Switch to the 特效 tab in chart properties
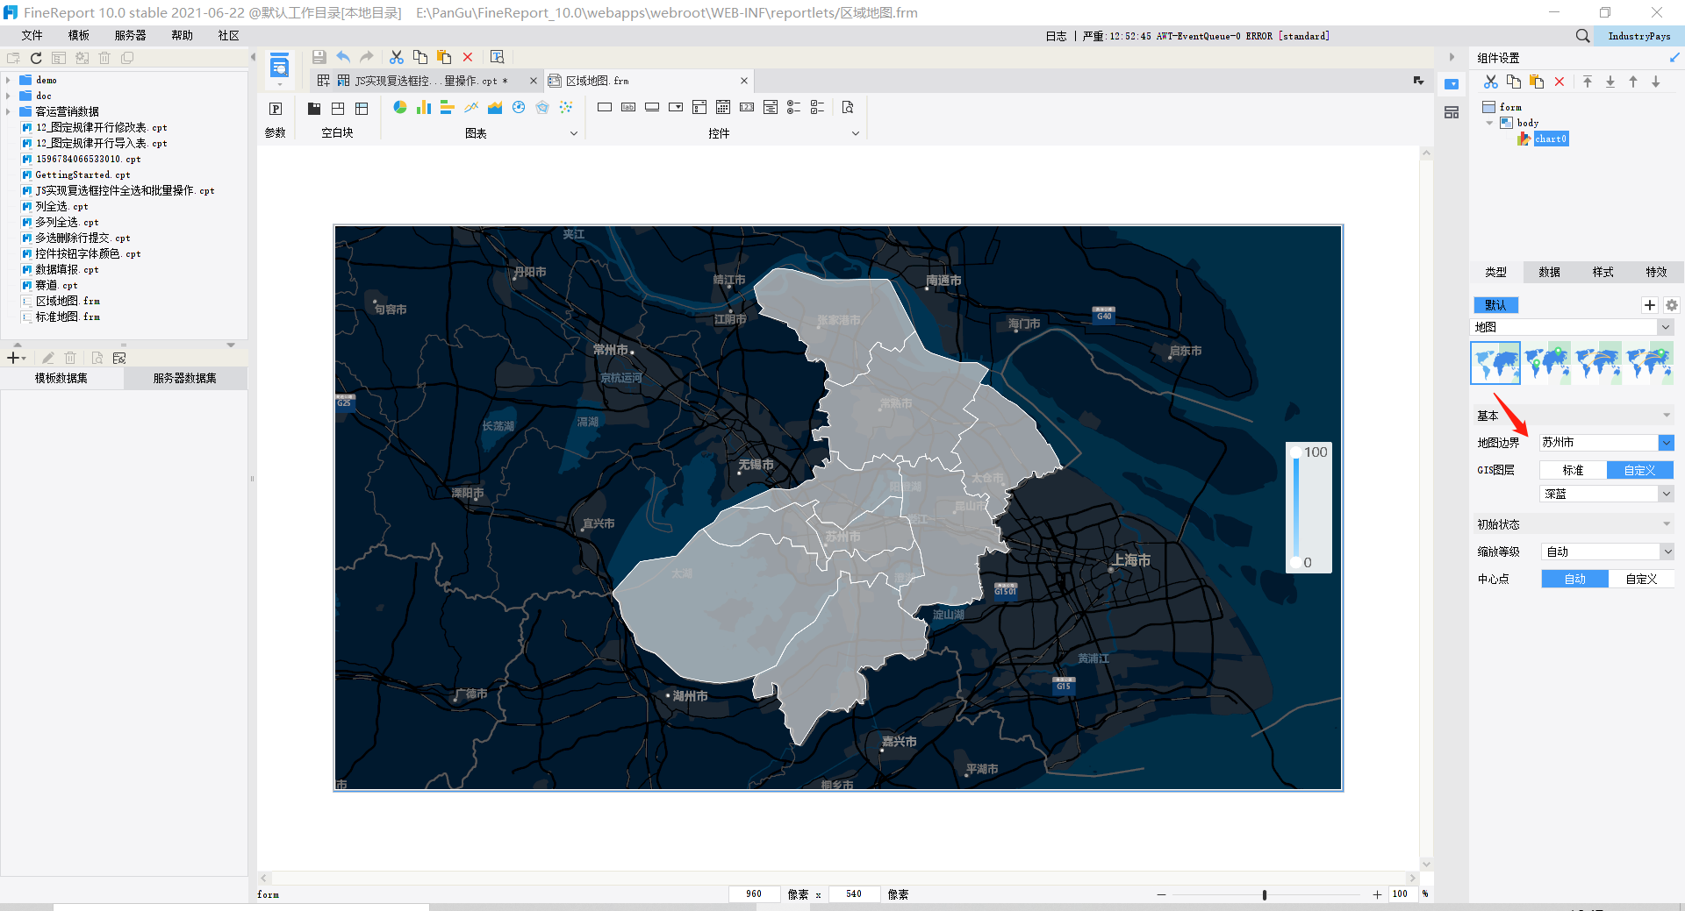 coord(1656,272)
